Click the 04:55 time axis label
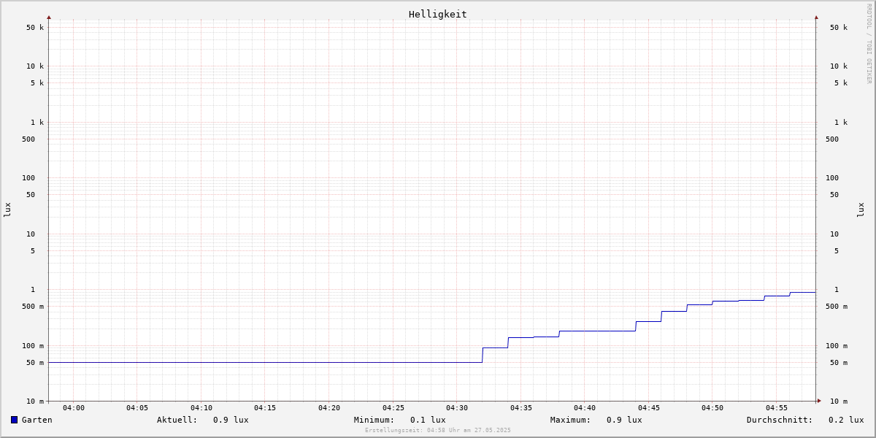The width and height of the screenshot is (876, 438). coord(777,408)
